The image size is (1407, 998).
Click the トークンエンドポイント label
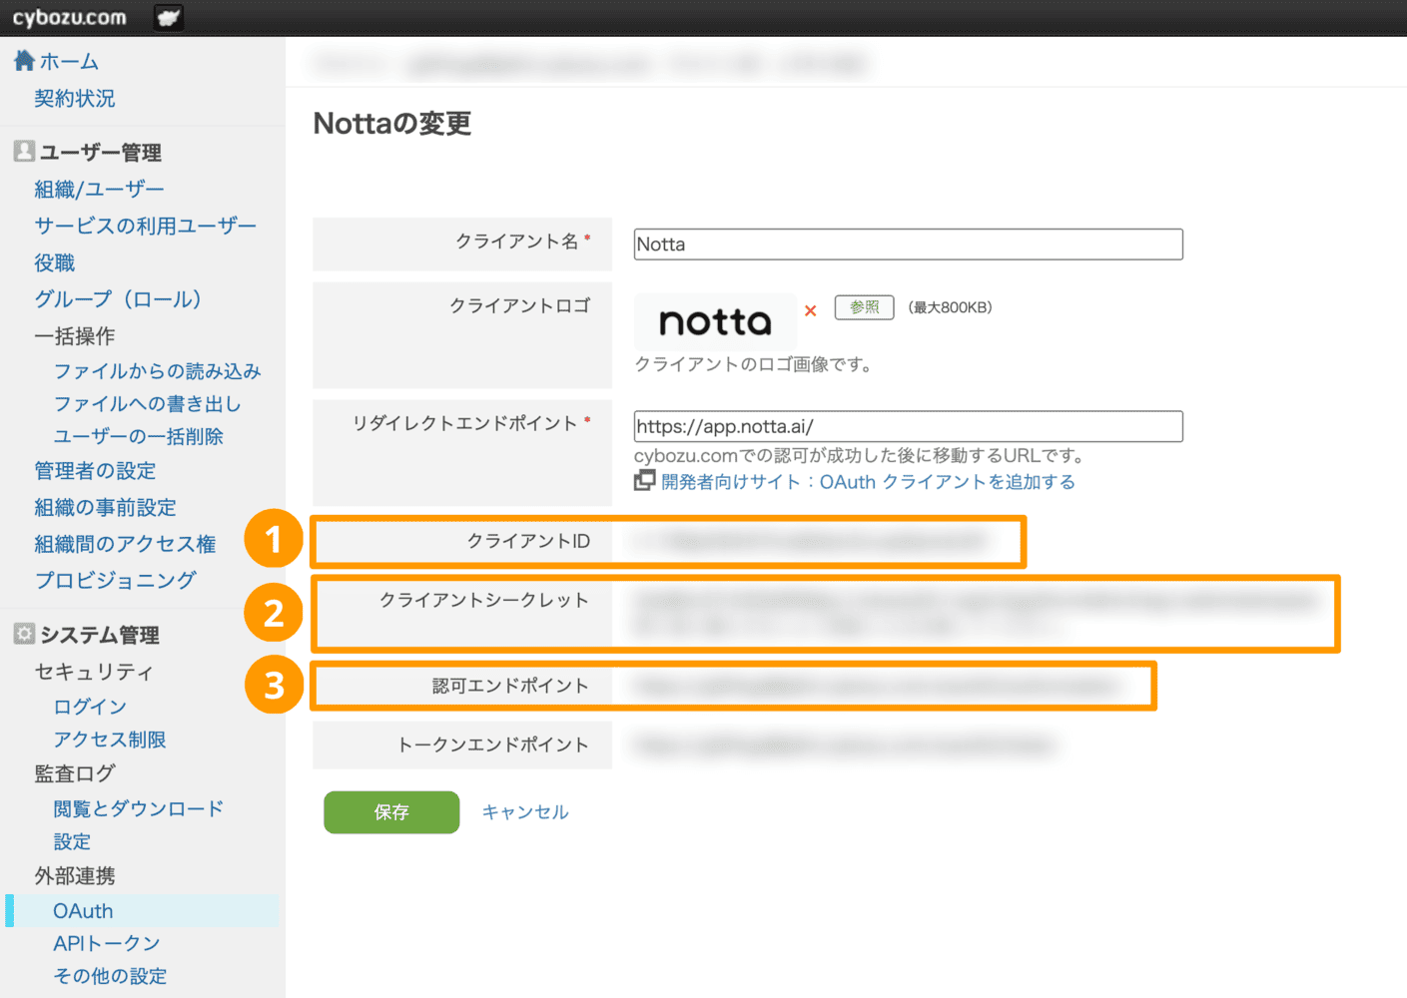coord(493,745)
